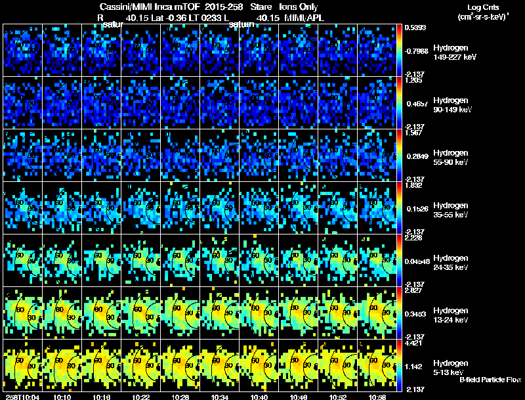Select the 90-149 keV panel at 10:04
Image resolution: width=525 pixels, height=400 pixels.
coord(22,103)
